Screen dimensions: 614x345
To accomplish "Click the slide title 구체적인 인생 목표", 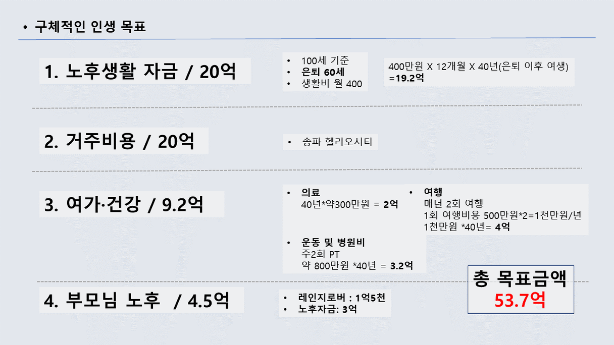I will coord(90,26).
